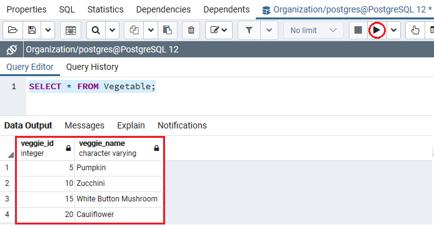Open the Dependents tab
Screen dimensions: 434x227
[226, 9]
